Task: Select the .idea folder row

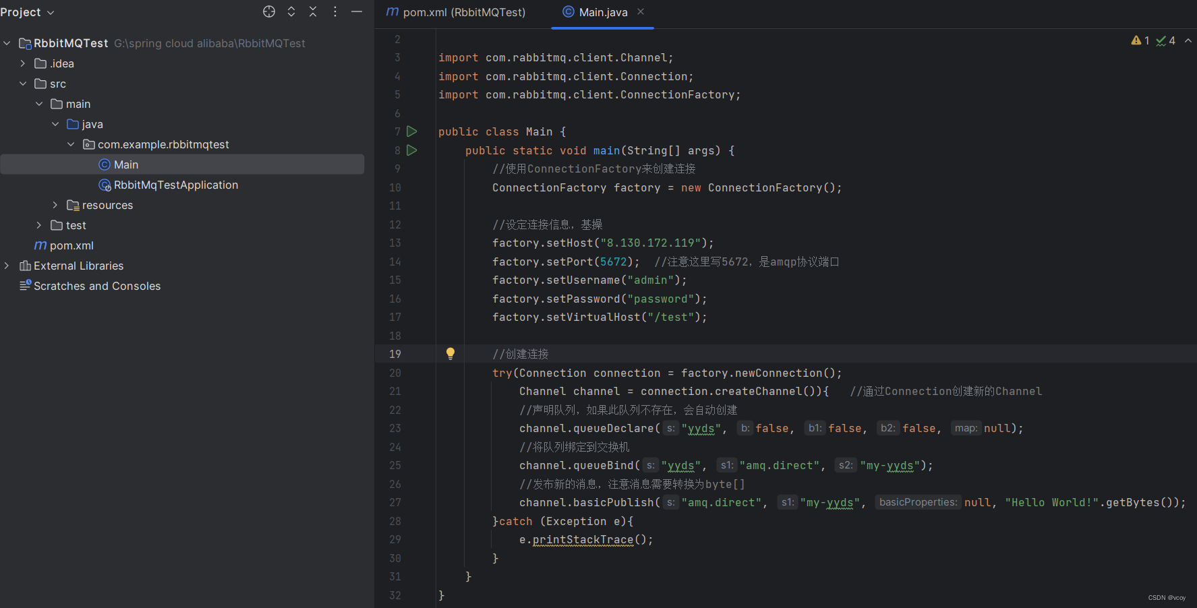Action: pyautogui.click(x=182, y=63)
